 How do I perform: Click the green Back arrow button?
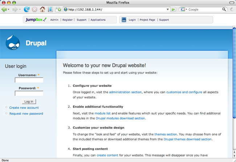tap(4, 9)
